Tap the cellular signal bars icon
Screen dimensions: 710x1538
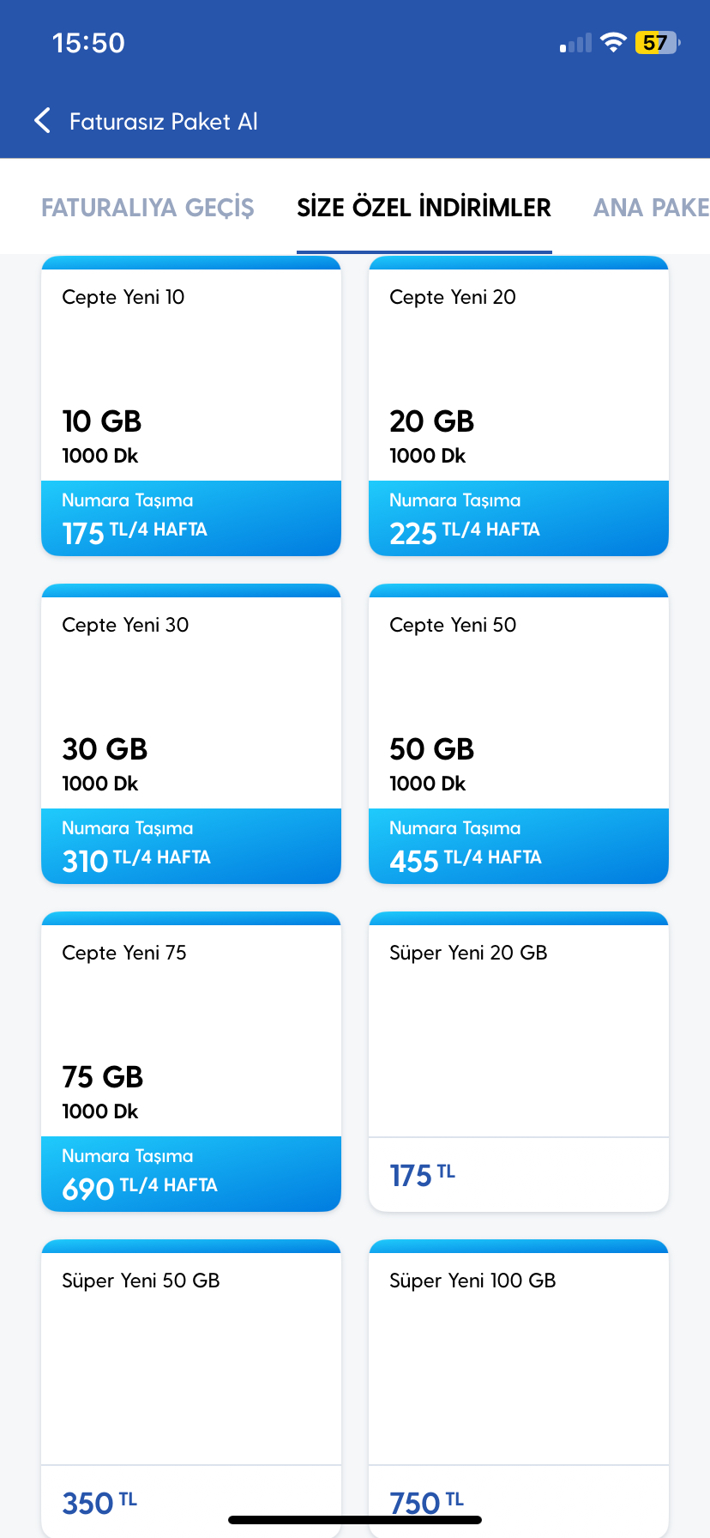[575, 44]
